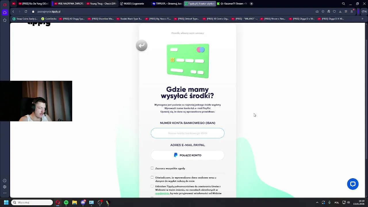Expand the bookmarks bar overflow chevron

[362, 19]
